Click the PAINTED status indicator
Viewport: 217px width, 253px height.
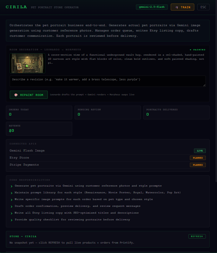click(x=198, y=50)
